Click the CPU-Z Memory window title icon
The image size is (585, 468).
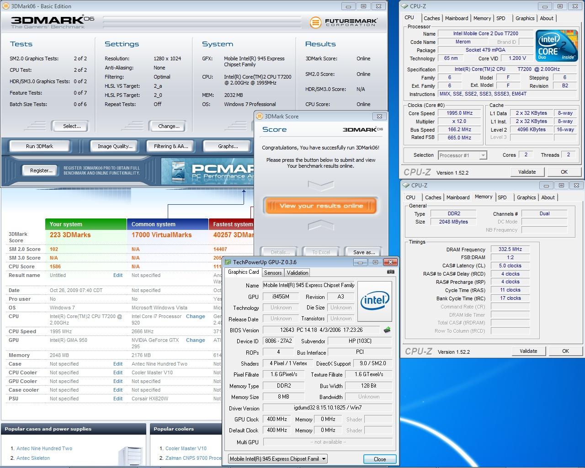pyautogui.click(x=406, y=185)
